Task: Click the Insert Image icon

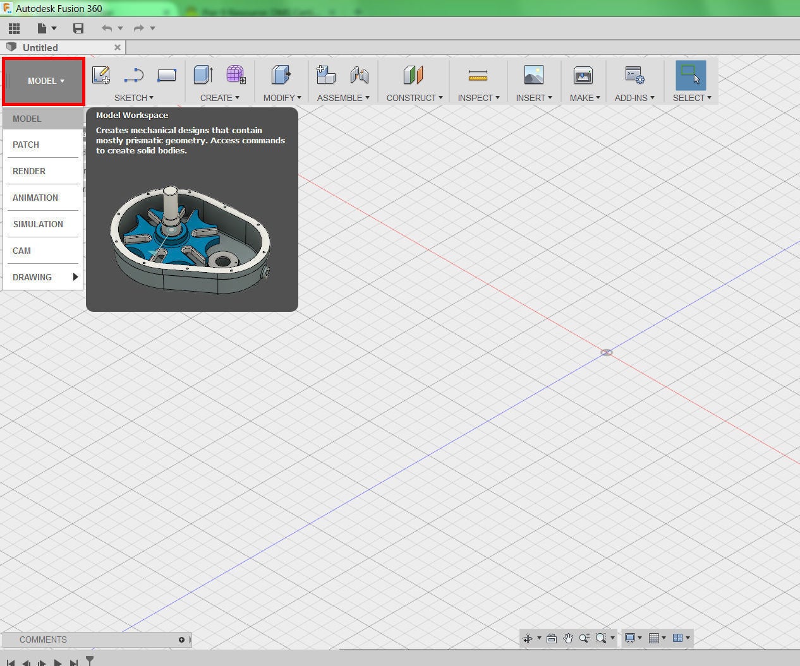Action: tap(533, 74)
